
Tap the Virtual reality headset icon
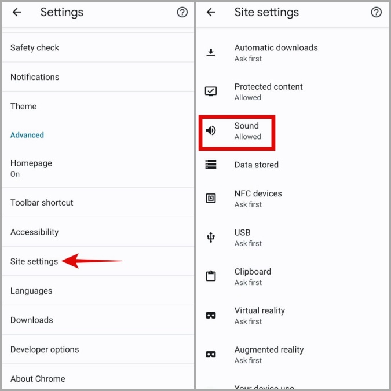211,316
